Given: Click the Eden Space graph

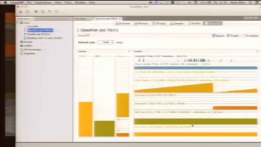Looking at the screenshot, I should [196, 87].
